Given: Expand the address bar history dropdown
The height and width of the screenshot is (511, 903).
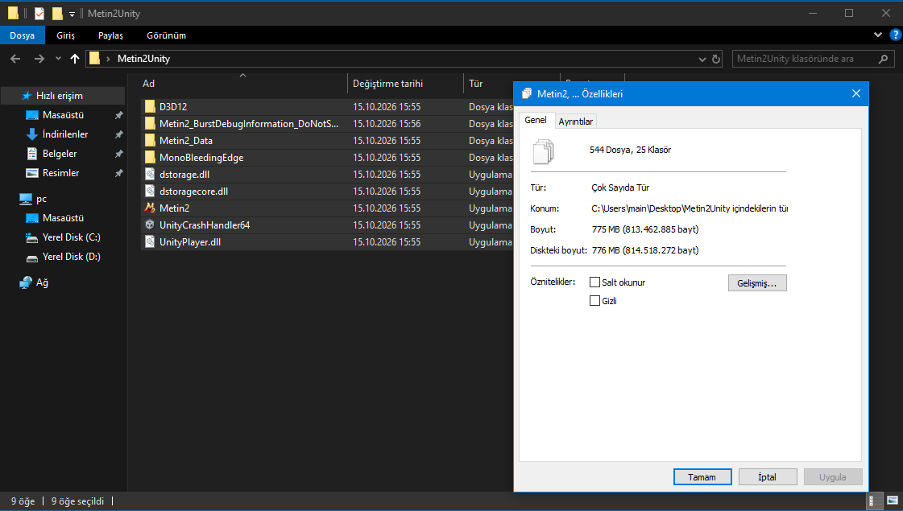Looking at the screenshot, I should tap(702, 59).
